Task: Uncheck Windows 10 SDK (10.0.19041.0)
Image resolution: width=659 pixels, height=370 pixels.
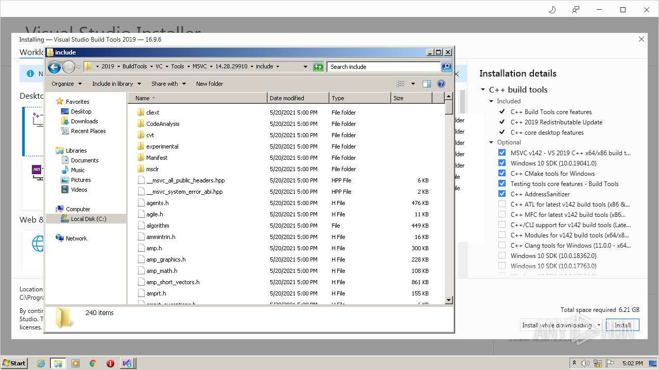Action: click(502, 163)
